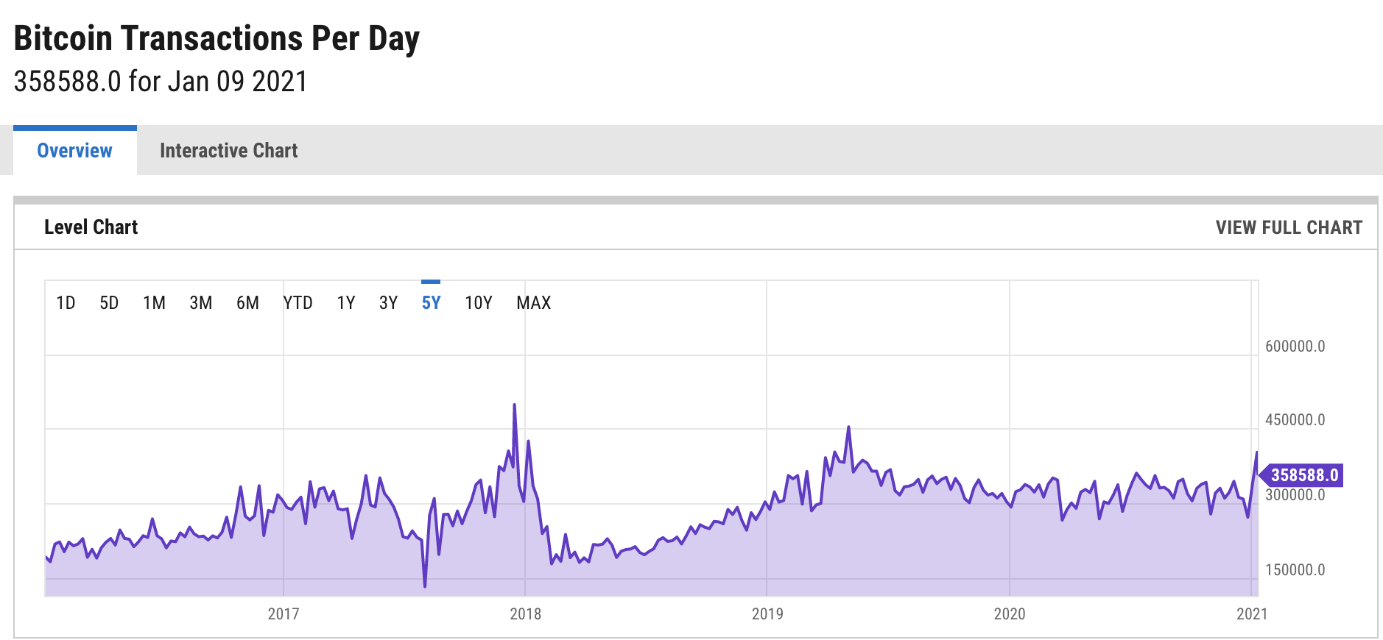Show the MAX time range
Viewport: 1383px width, 640px height.
coord(534,302)
